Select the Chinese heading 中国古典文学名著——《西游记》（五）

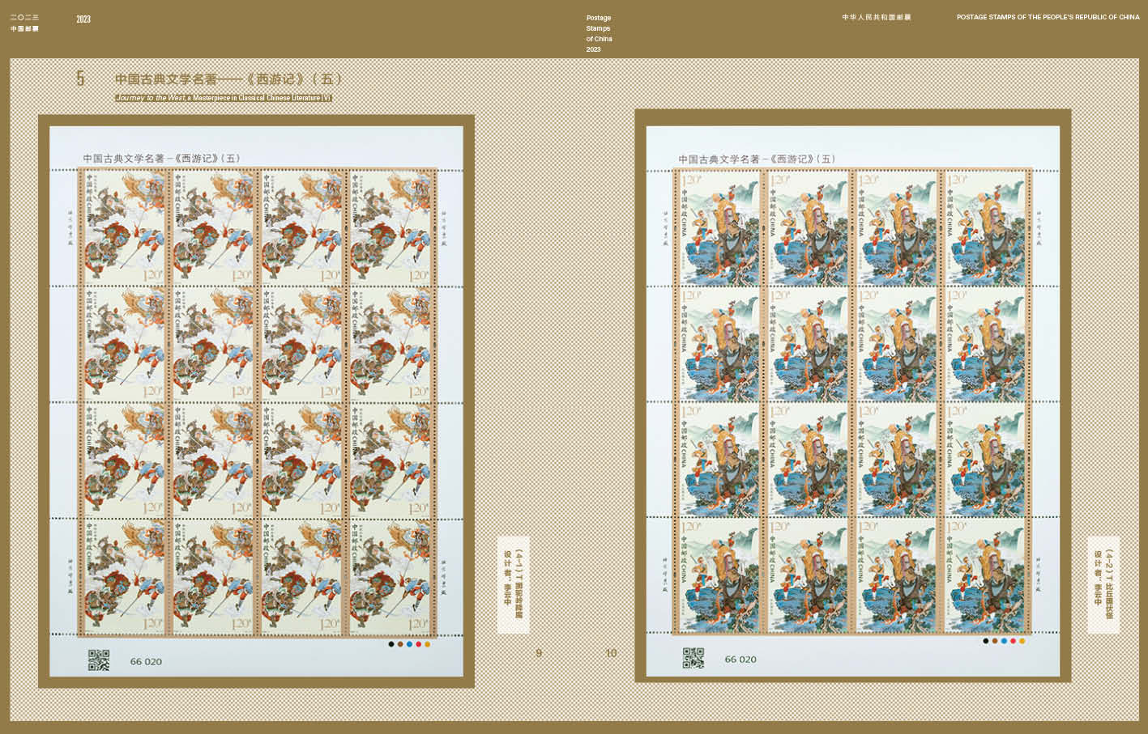point(228,79)
